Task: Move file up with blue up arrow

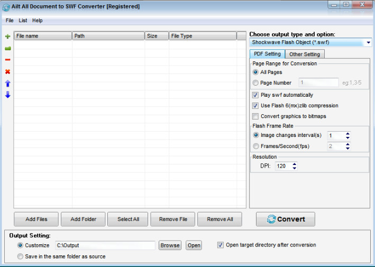Action: 7,84
